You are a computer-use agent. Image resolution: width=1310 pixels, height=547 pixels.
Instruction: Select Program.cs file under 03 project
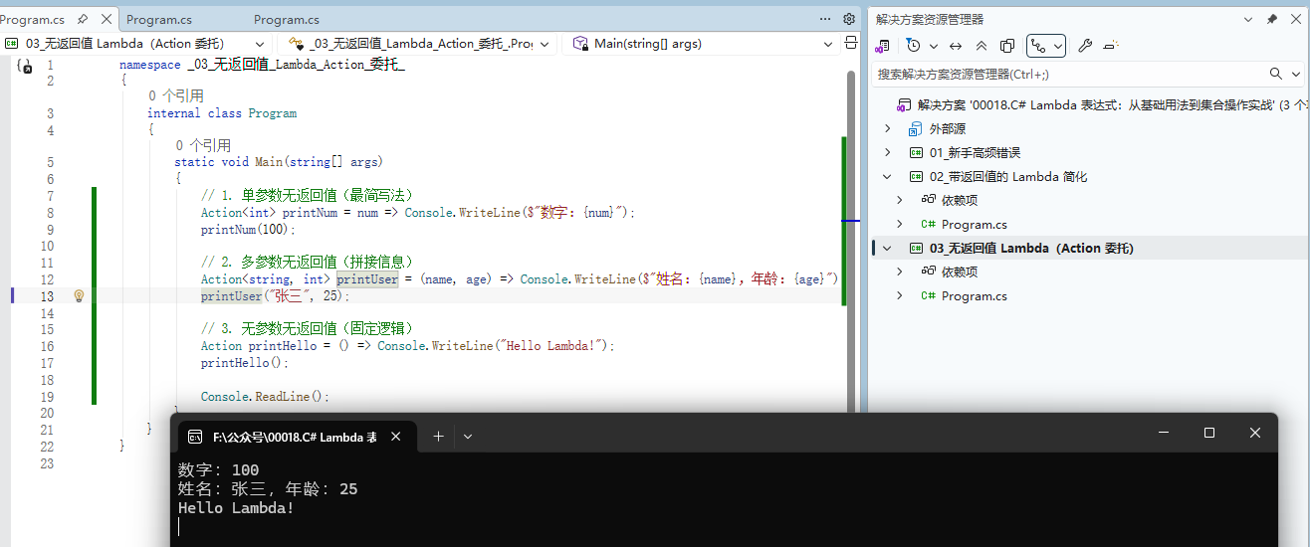coord(974,295)
